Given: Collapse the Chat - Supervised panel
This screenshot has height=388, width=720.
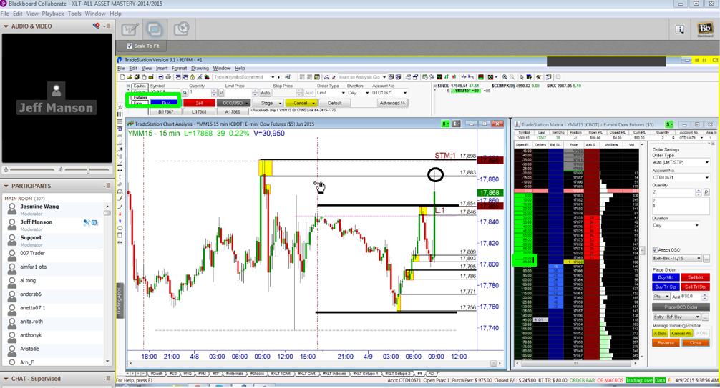Looking at the screenshot, I should click(6, 379).
